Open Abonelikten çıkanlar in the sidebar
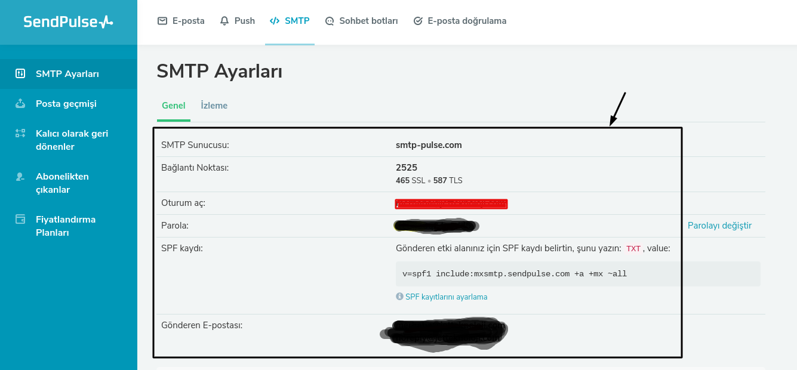The width and height of the screenshot is (797, 370). click(x=69, y=183)
